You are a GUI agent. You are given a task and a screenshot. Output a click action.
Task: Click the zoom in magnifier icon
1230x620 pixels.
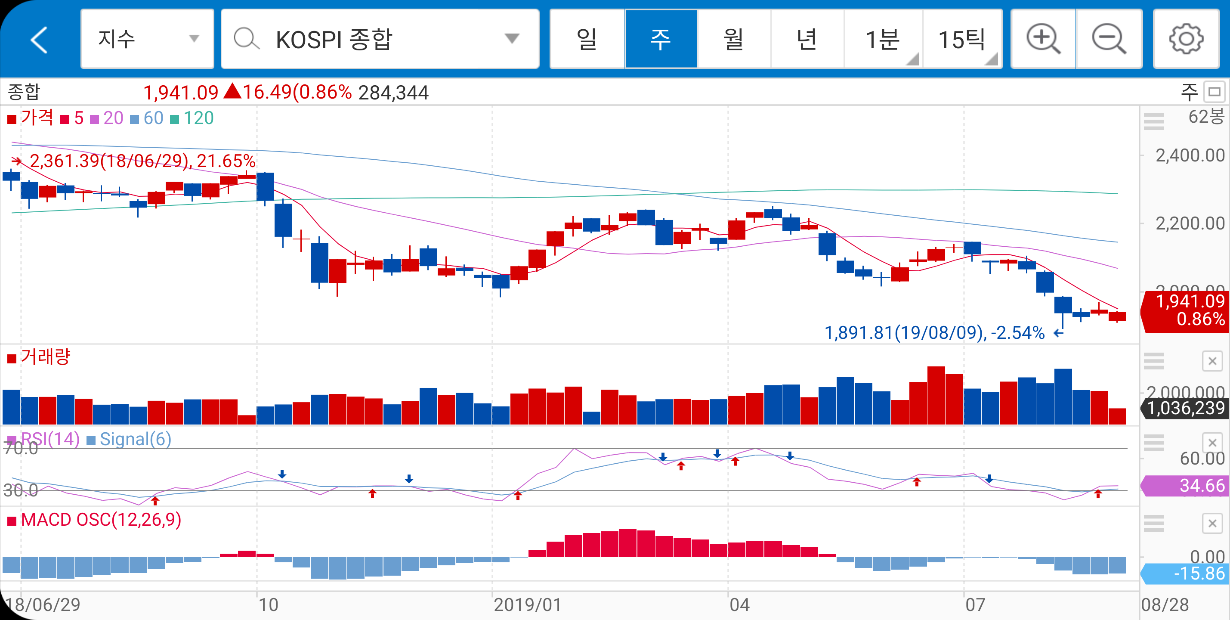point(1043,39)
